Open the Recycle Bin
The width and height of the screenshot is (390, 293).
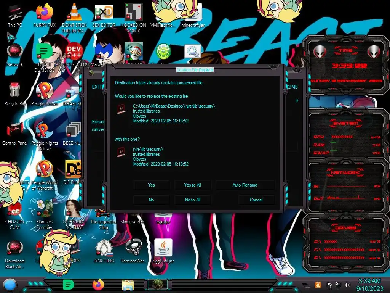(15, 94)
